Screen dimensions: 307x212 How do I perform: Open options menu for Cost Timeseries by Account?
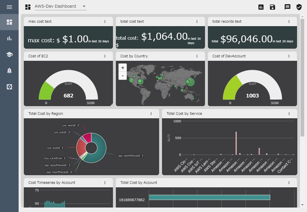(x=105, y=182)
